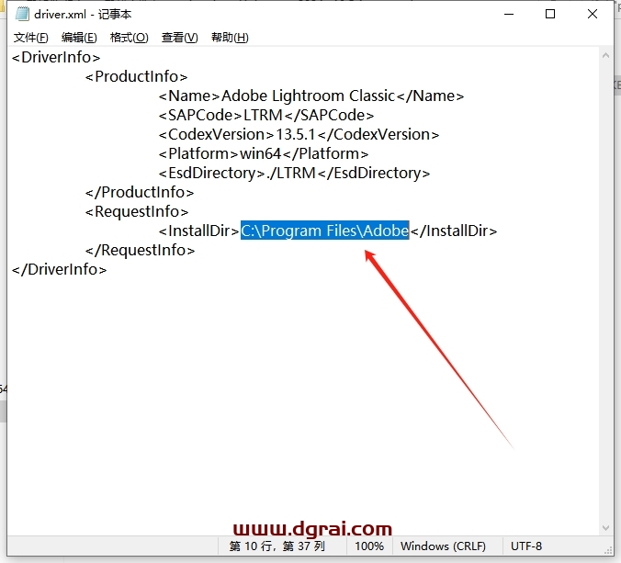This screenshot has height=563, width=621.
Task: Click the highlighted C:\Program Files\Adobe path text
Action: (324, 231)
